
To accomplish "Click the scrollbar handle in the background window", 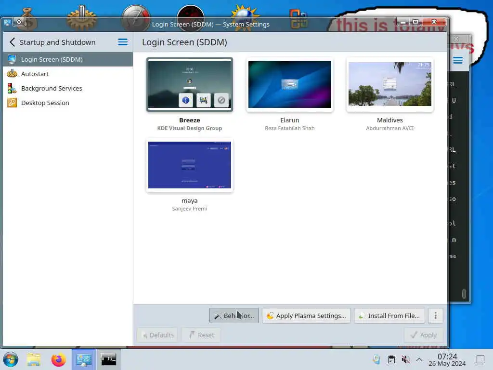I will coord(464,293).
